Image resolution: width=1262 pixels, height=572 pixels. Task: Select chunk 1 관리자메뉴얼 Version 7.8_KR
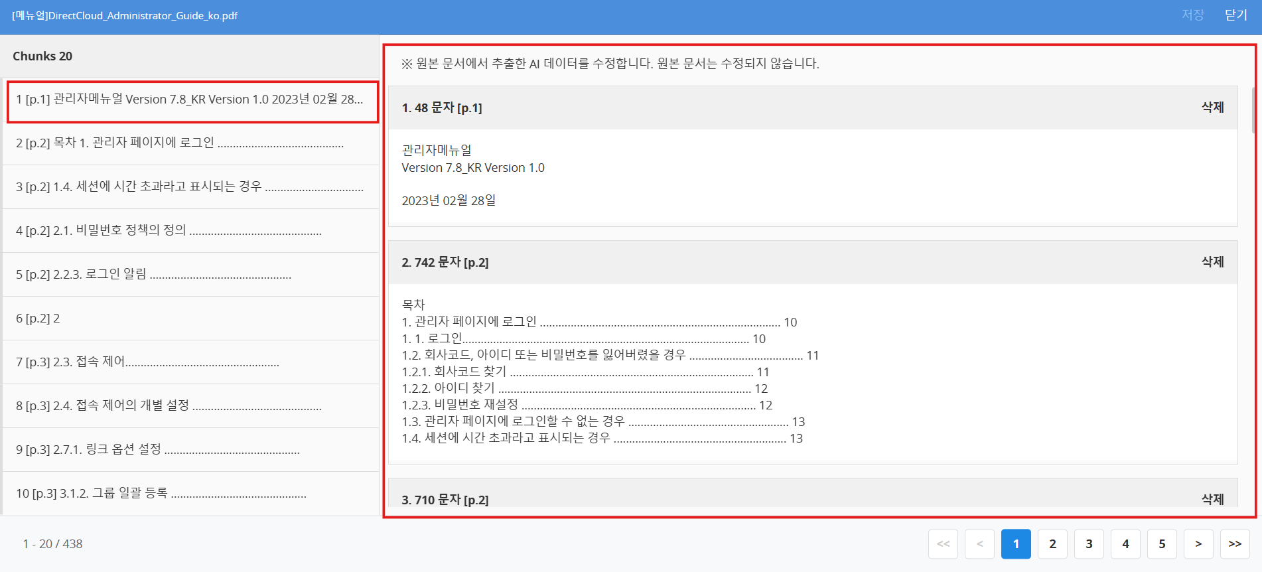coord(192,100)
